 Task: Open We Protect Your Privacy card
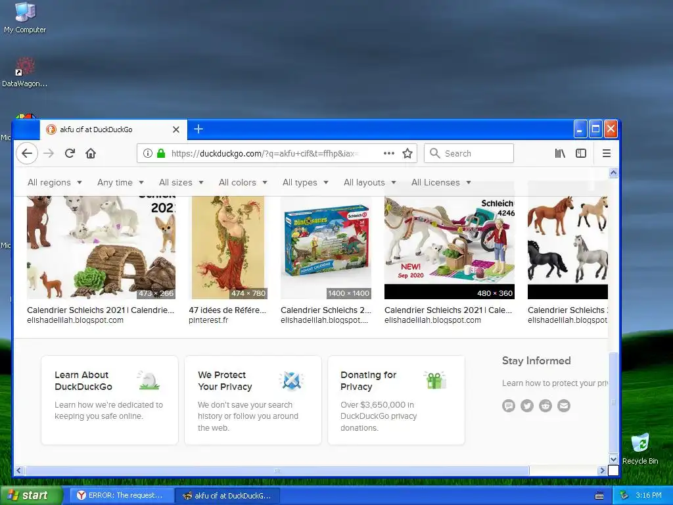point(253,400)
